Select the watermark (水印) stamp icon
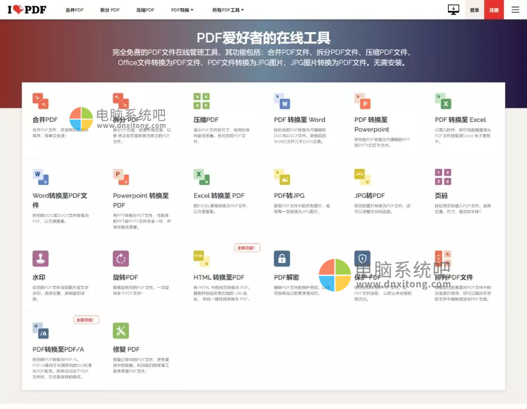Viewport: 527px width, 409px height. pos(41,259)
